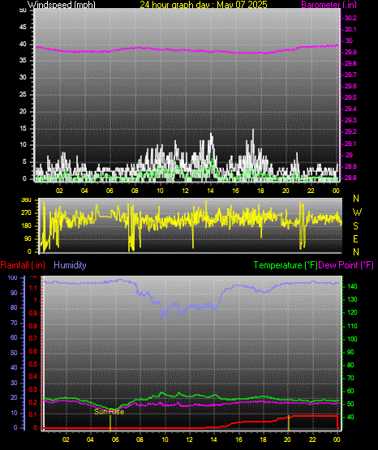The width and height of the screenshot is (378, 450).
Task: Click the 15 windspeed axis value
Action: coord(23,128)
